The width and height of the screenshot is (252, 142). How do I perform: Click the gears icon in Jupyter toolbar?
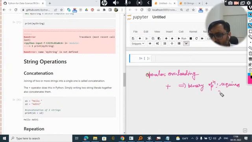[x=157, y=44]
